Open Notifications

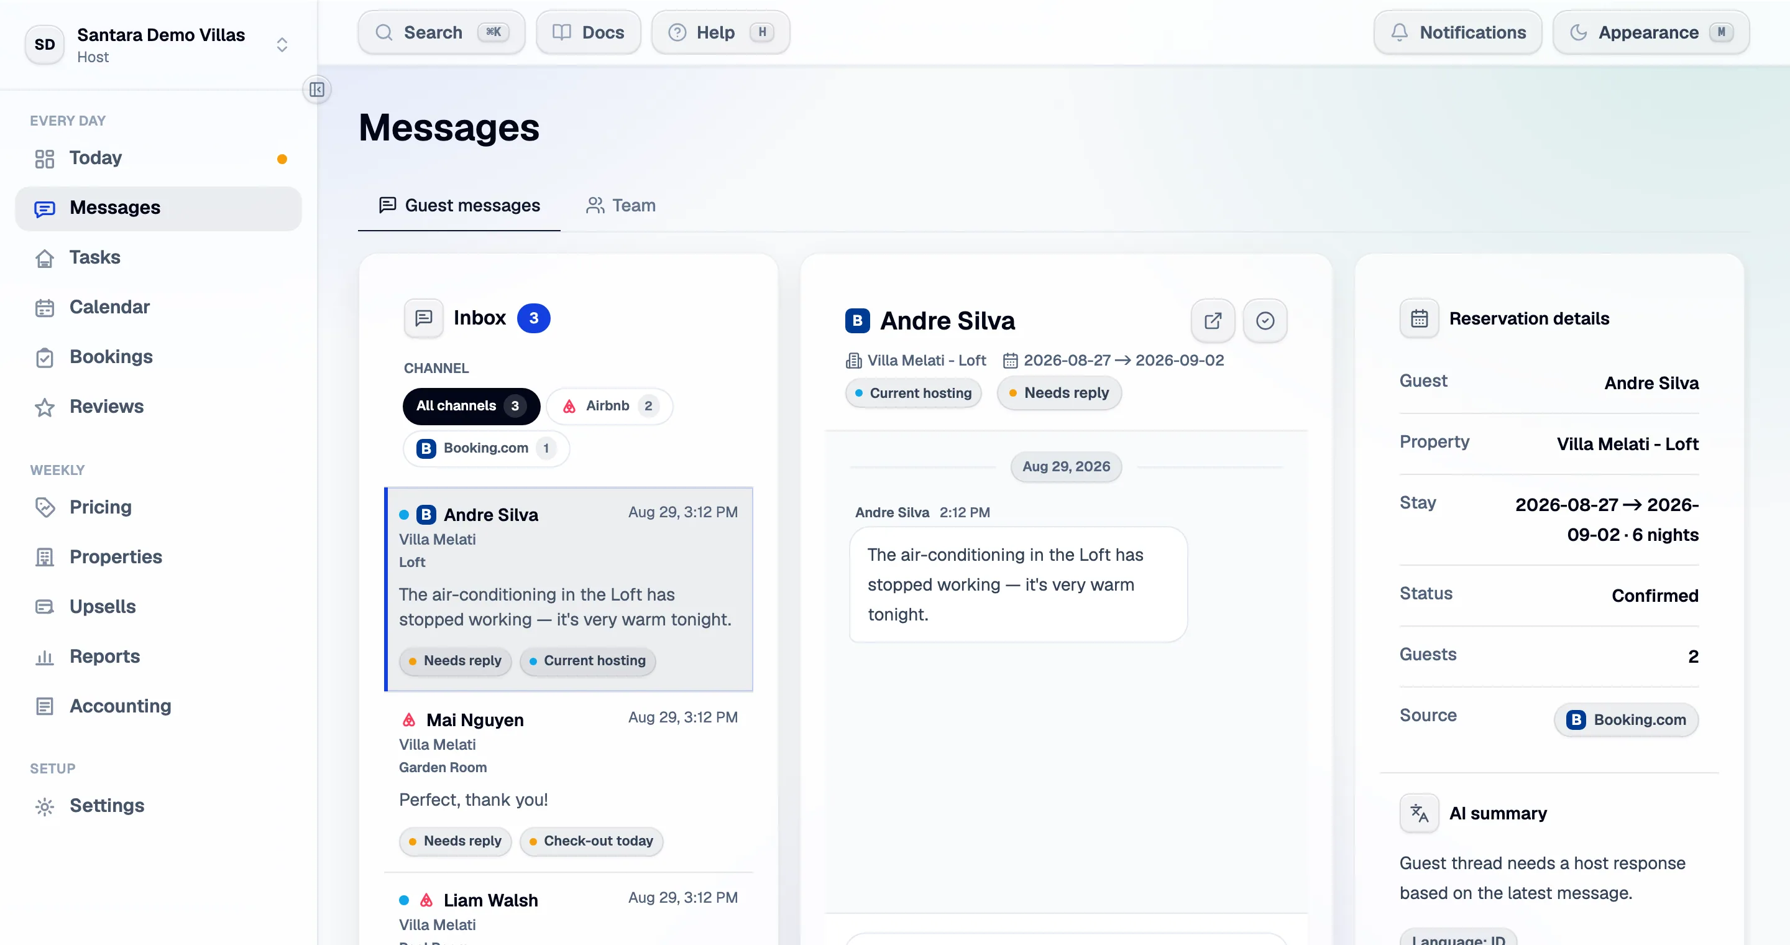pyautogui.click(x=1458, y=32)
